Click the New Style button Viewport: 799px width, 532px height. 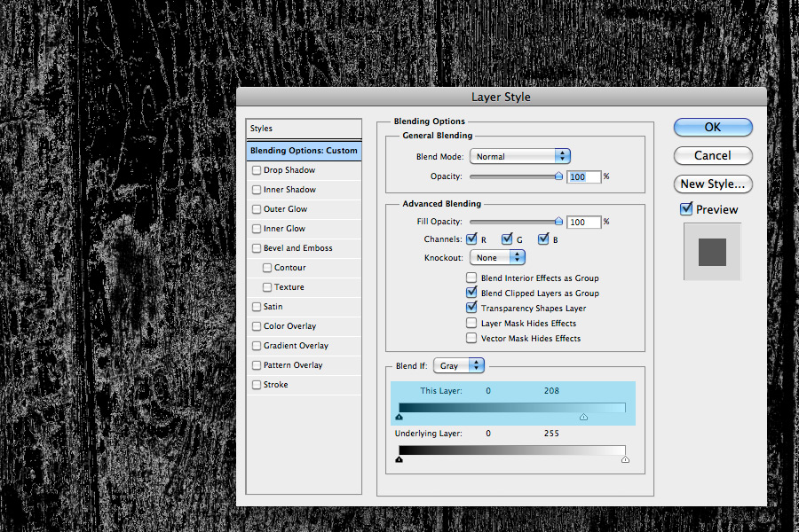tap(713, 184)
